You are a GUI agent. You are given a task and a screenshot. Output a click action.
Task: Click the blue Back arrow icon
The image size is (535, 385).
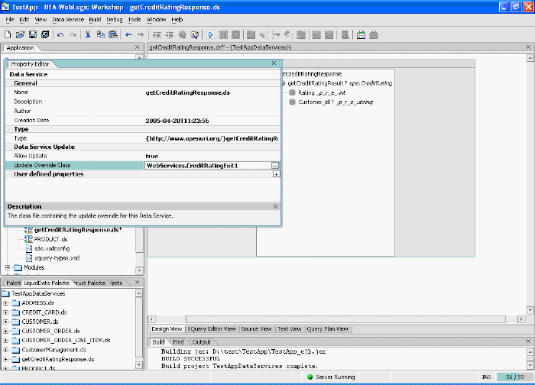[128, 34]
